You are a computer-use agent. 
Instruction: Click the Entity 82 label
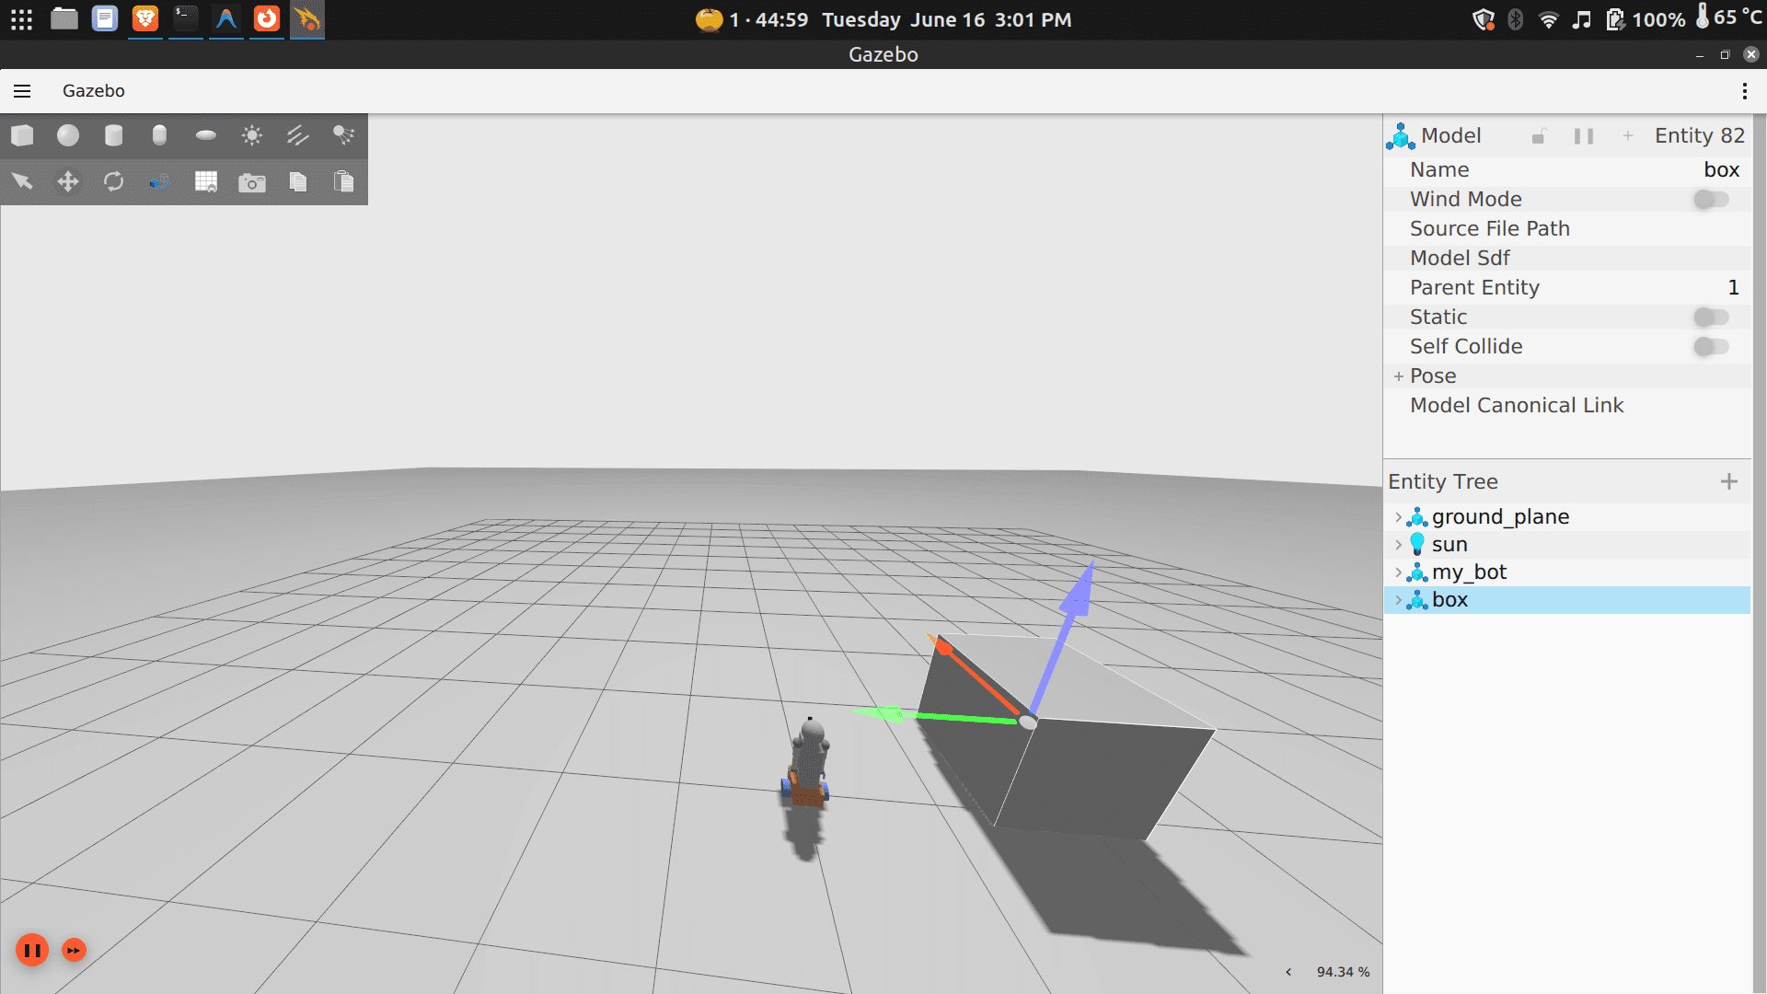point(1699,136)
